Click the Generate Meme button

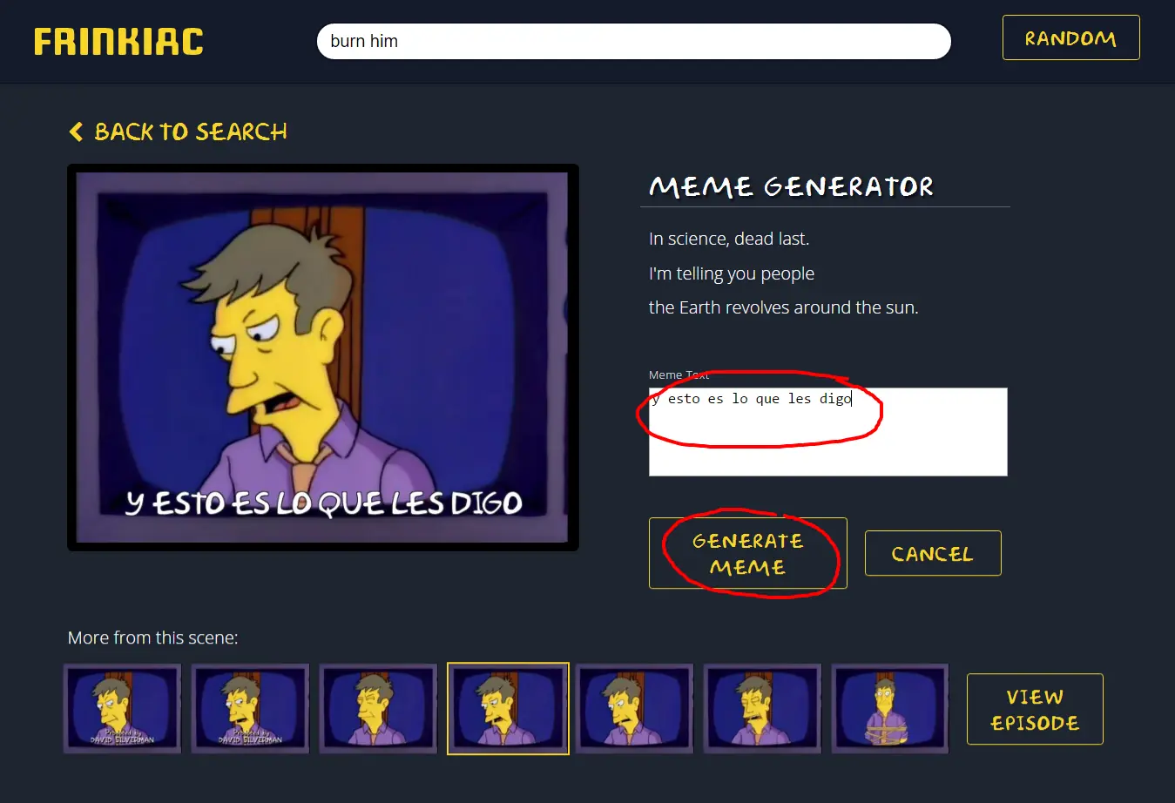(747, 553)
